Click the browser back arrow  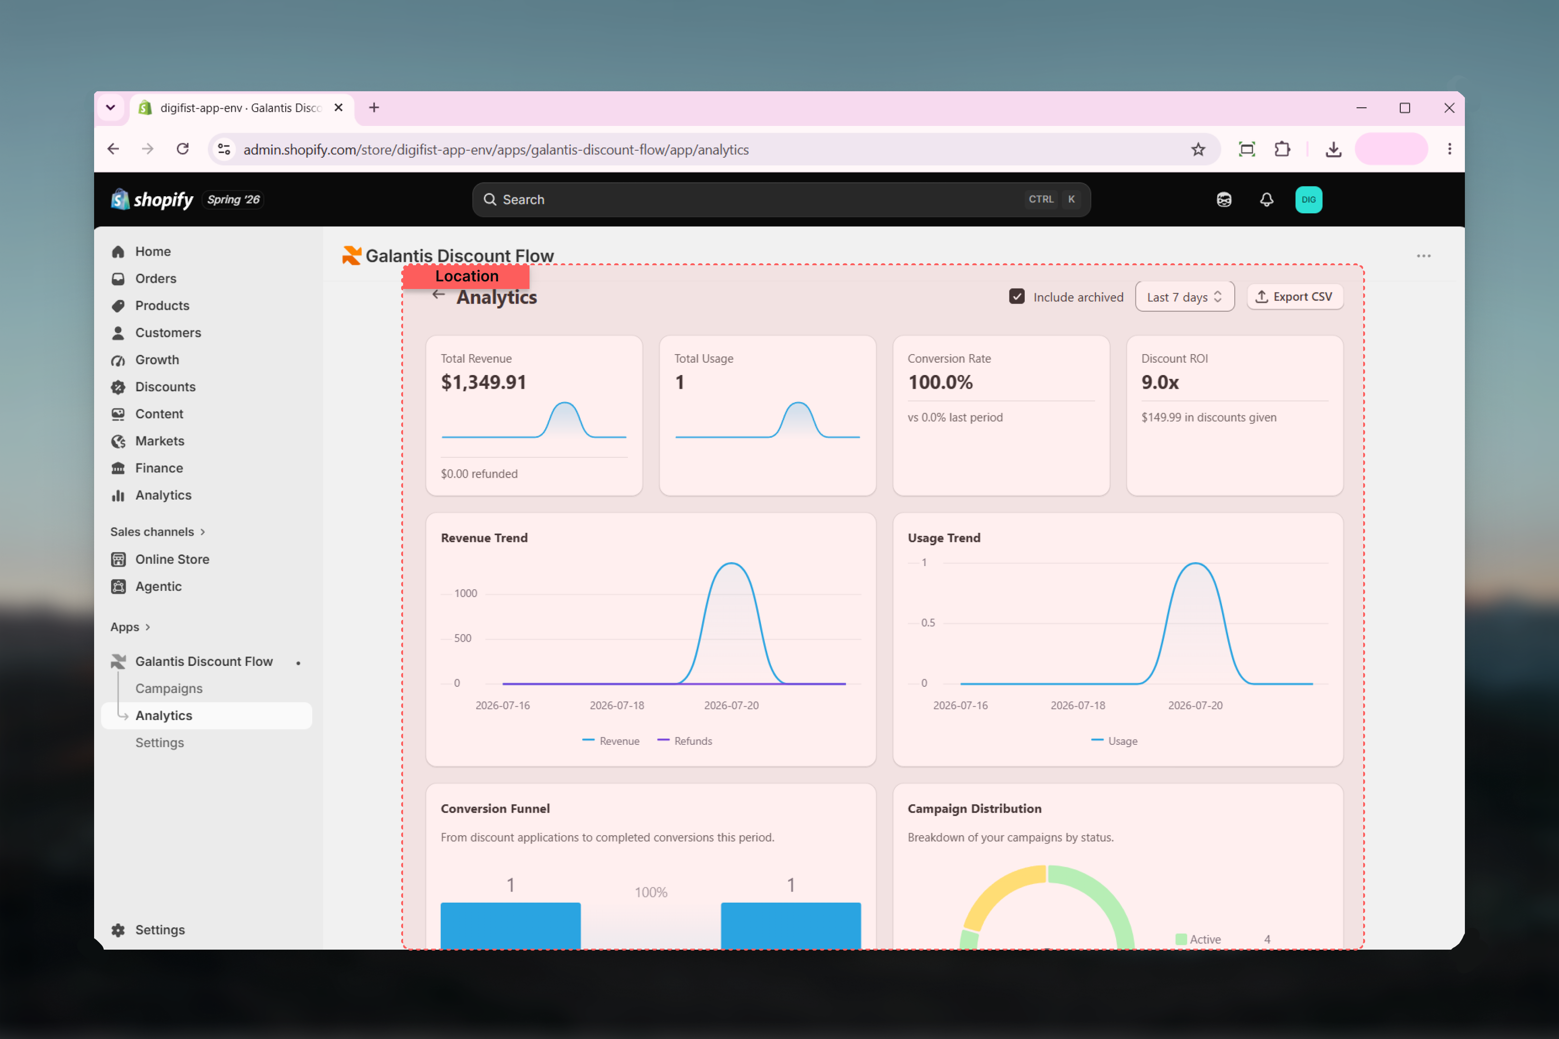113,149
